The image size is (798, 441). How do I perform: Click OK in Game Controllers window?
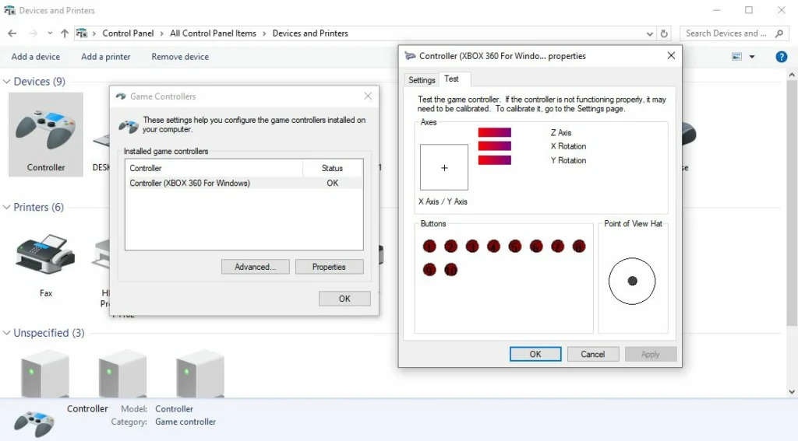[x=344, y=299]
